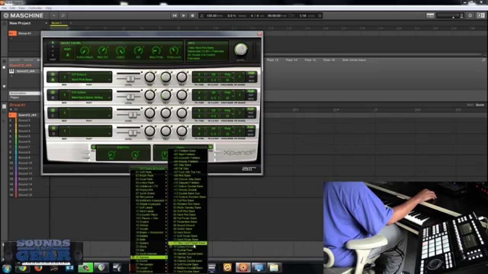This screenshot has width=488, height=274.
Task: Select the Basses category menu item
Action: pos(149,258)
